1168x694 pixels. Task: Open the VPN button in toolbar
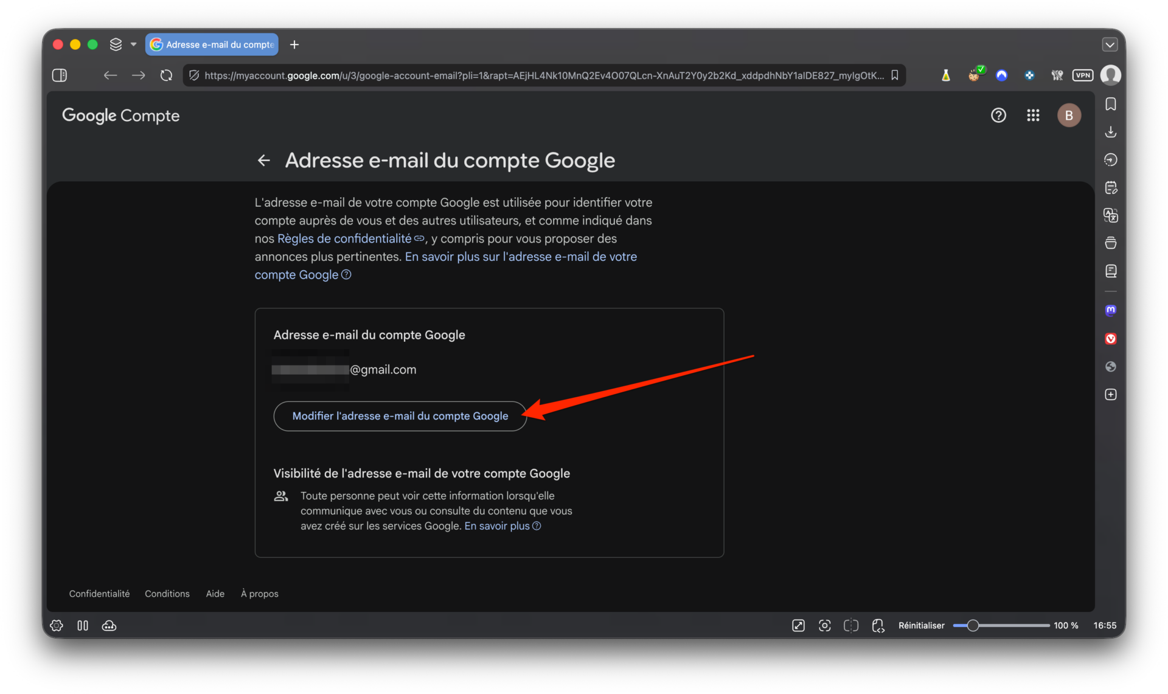coord(1083,75)
